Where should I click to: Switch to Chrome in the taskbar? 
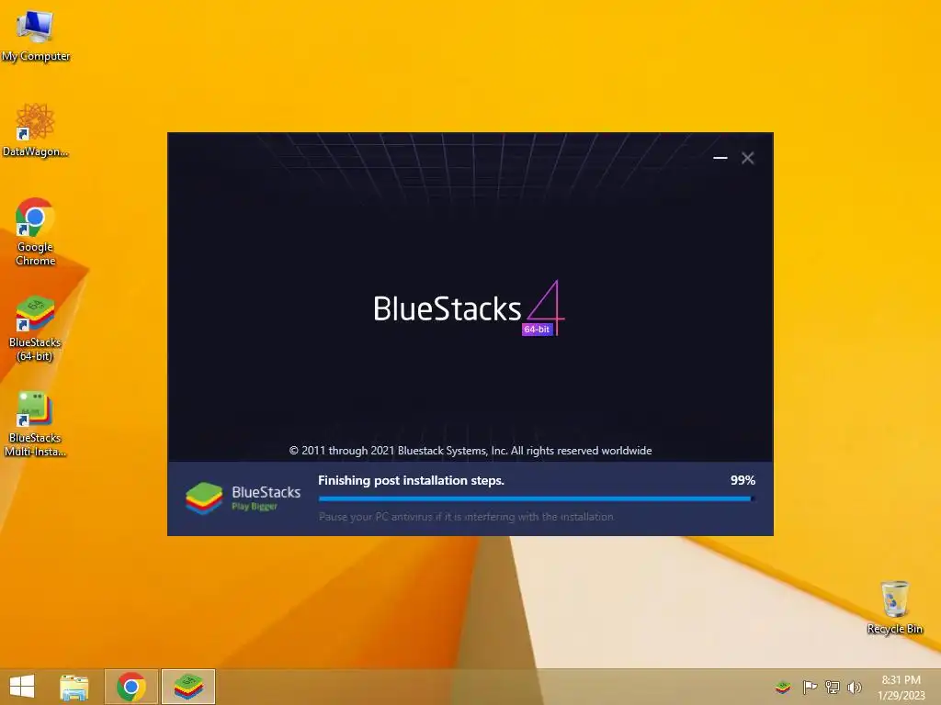coord(131,687)
